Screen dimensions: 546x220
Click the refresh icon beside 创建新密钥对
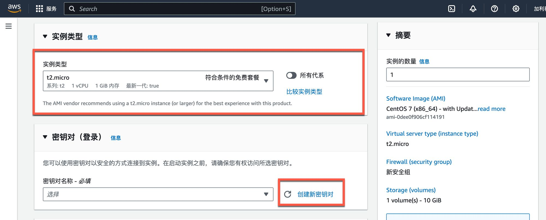pyautogui.click(x=287, y=194)
